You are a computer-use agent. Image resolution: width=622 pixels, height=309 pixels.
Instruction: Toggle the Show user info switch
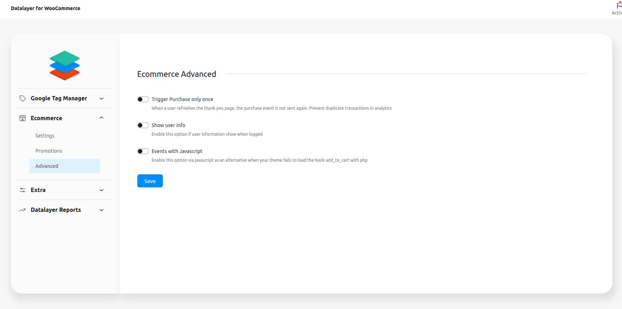point(143,125)
